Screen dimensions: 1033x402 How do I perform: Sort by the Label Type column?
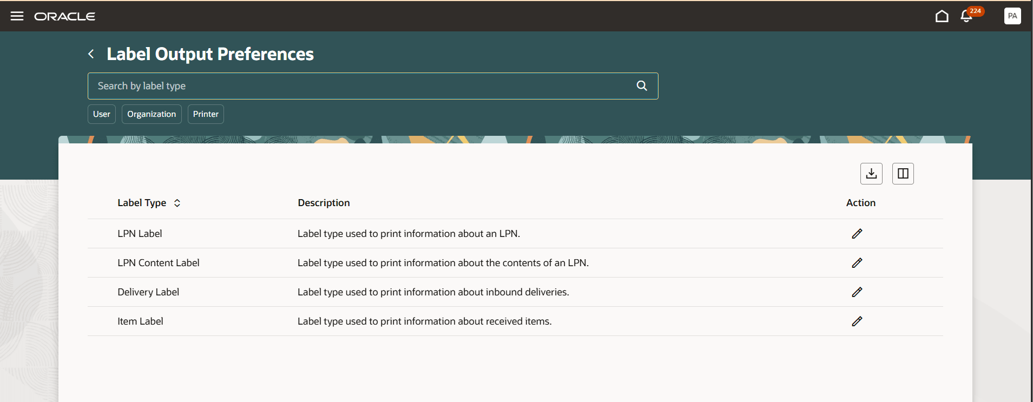pos(177,203)
